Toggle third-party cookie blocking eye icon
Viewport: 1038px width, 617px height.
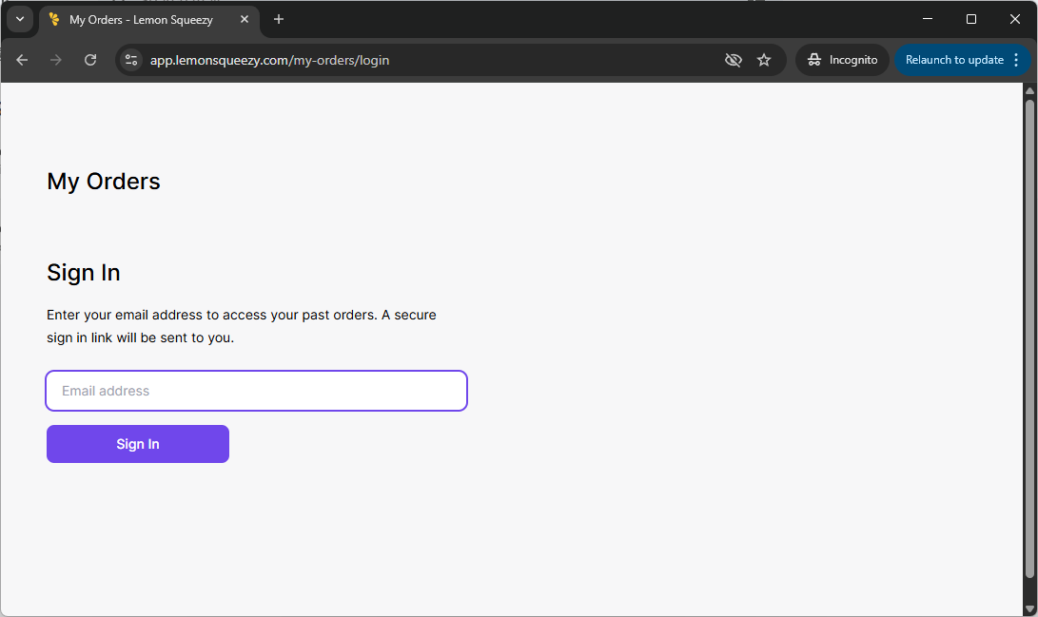(x=733, y=60)
